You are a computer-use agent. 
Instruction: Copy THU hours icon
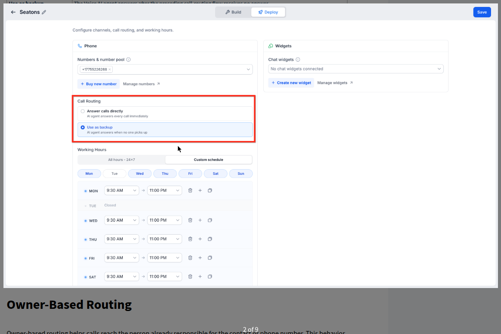click(210, 239)
